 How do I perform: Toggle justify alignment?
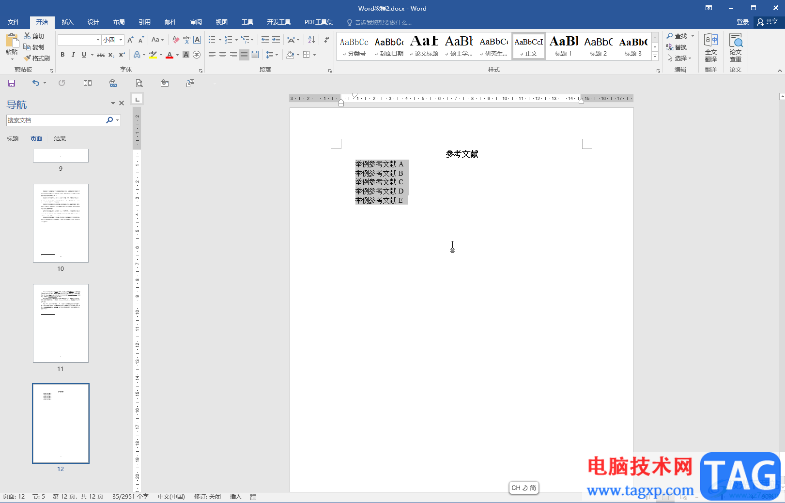244,55
